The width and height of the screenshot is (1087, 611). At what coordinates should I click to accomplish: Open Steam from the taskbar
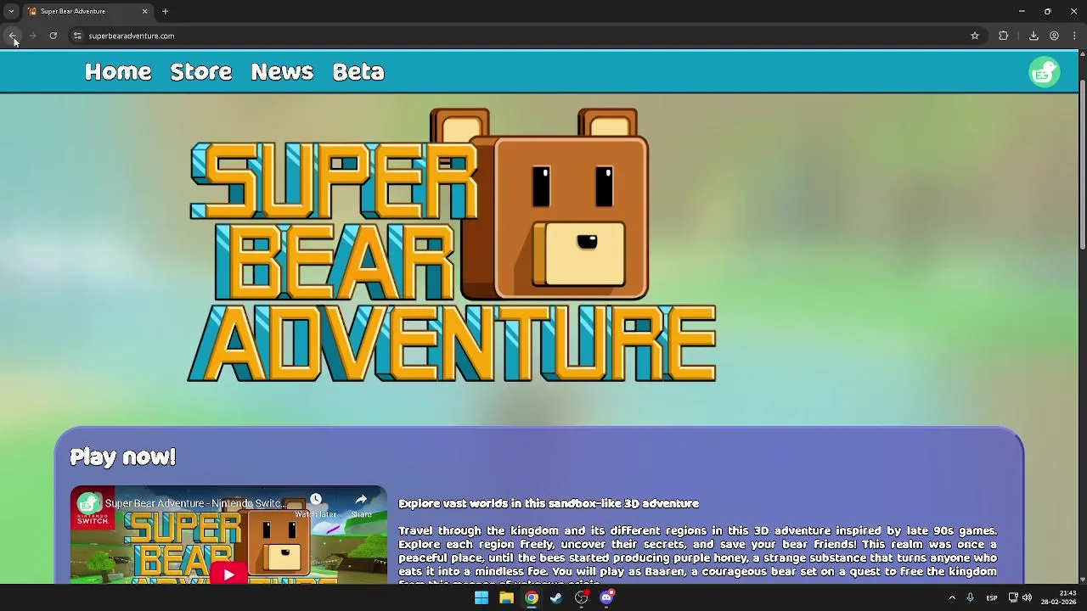point(556,597)
